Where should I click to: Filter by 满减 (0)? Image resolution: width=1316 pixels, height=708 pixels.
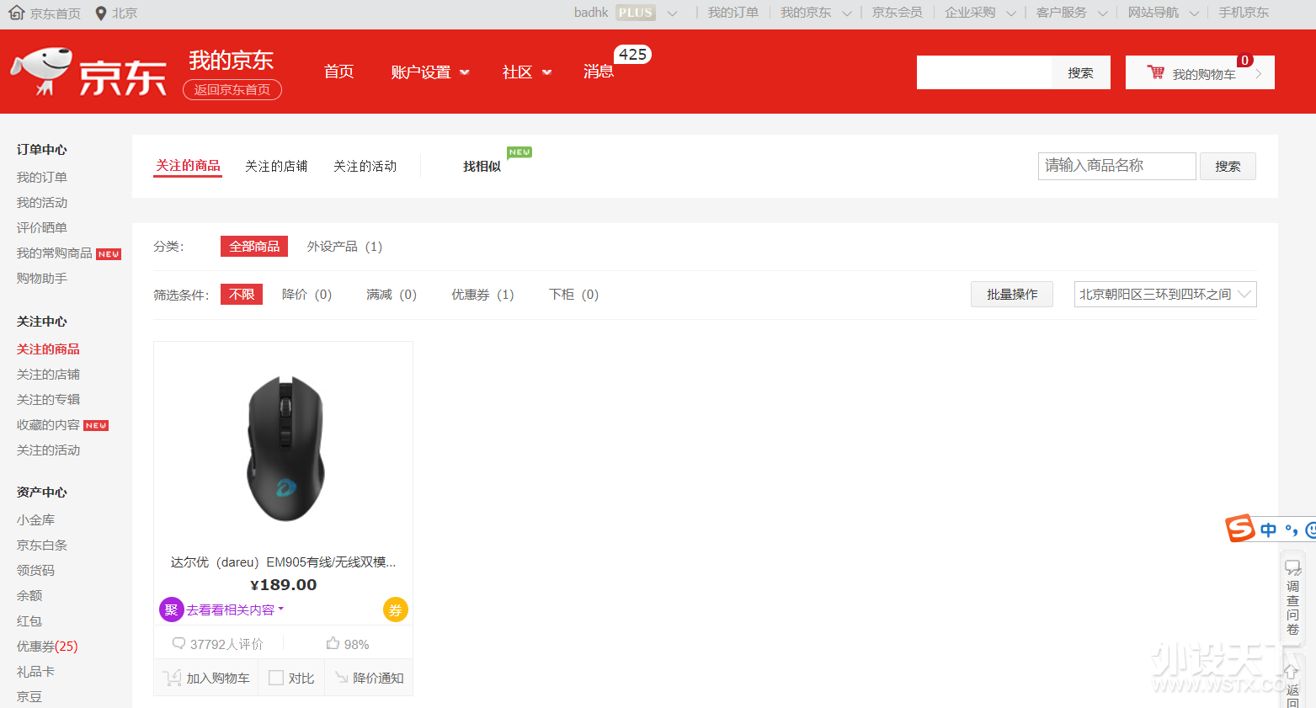pos(392,294)
